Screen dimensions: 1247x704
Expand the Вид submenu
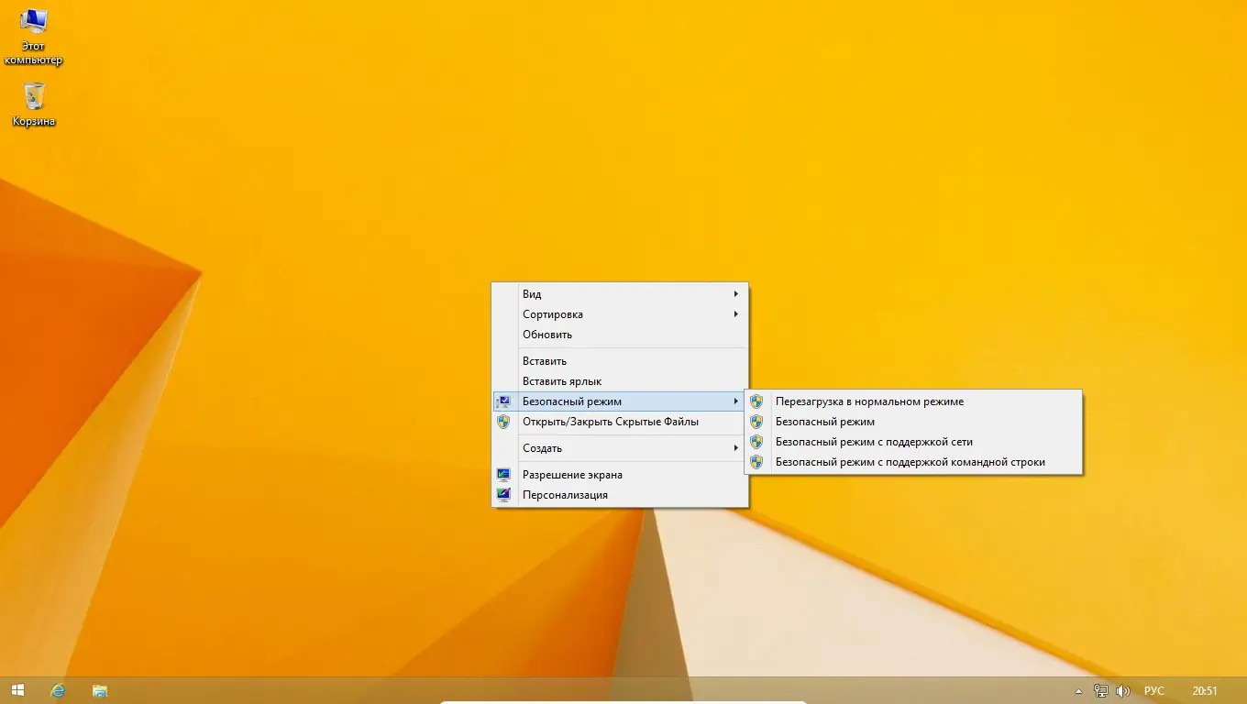pyautogui.click(x=620, y=294)
